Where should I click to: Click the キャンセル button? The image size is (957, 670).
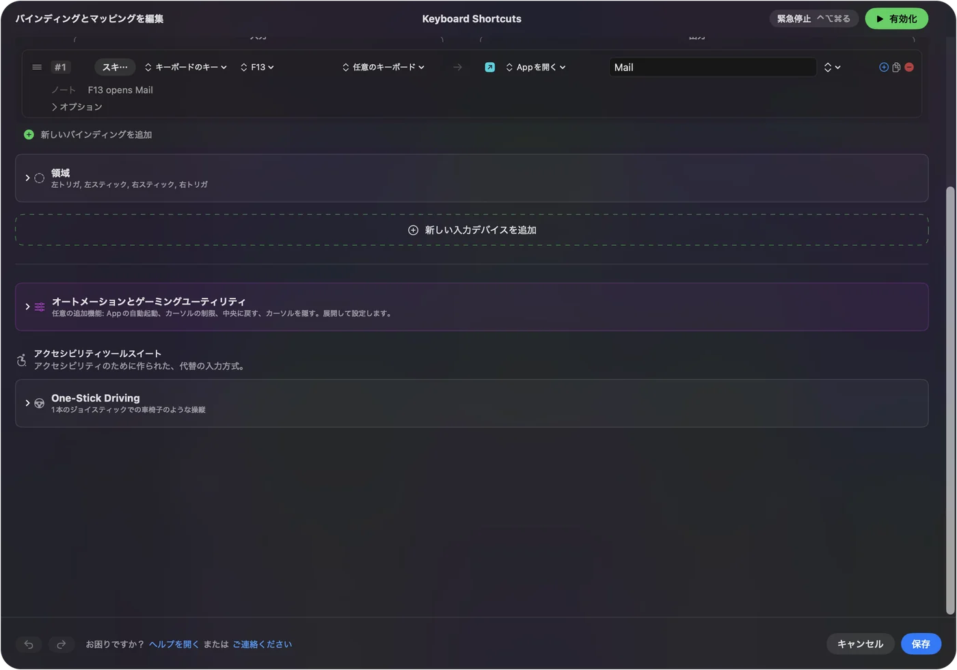(860, 644)
